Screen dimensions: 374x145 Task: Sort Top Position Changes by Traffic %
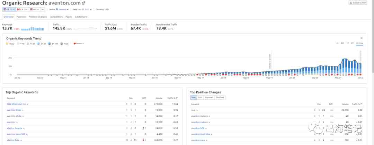point(357,104)
